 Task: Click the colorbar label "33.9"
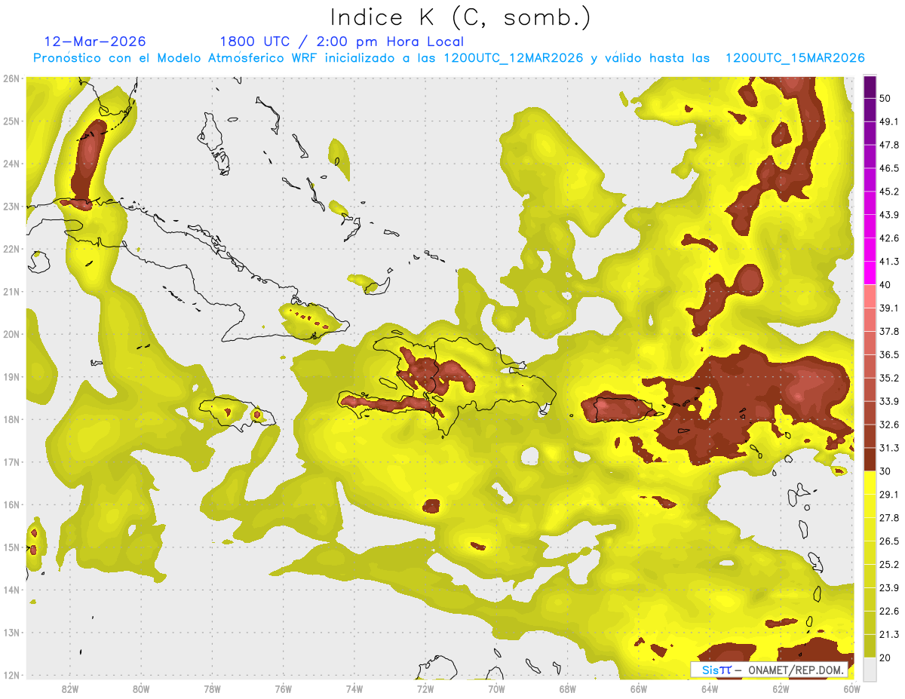coord(888,402)
